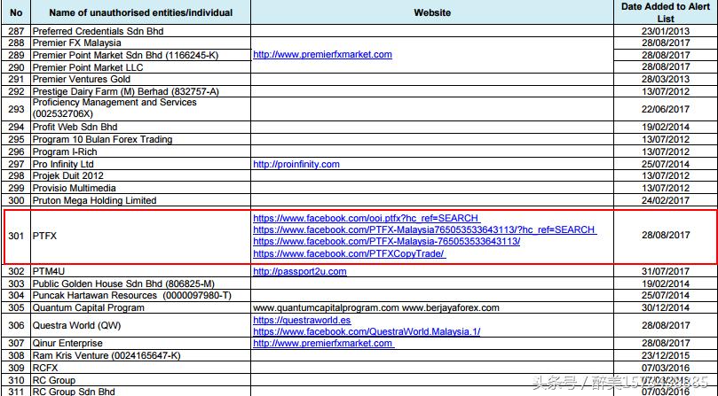
Task: Select 'Premier Point Market LLC' cell
Action: click(140, 67)
